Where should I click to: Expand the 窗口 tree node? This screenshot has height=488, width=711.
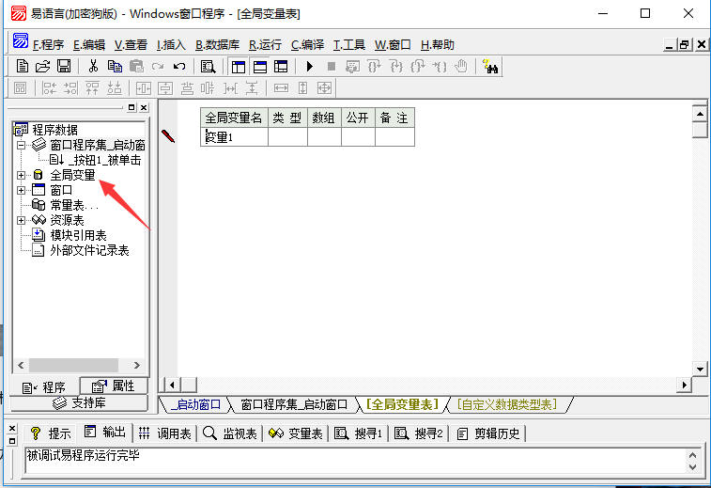click(x=21, y=190)
